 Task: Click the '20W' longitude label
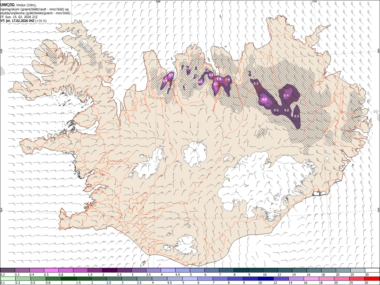pyautogui.click(x=158, y=1)
